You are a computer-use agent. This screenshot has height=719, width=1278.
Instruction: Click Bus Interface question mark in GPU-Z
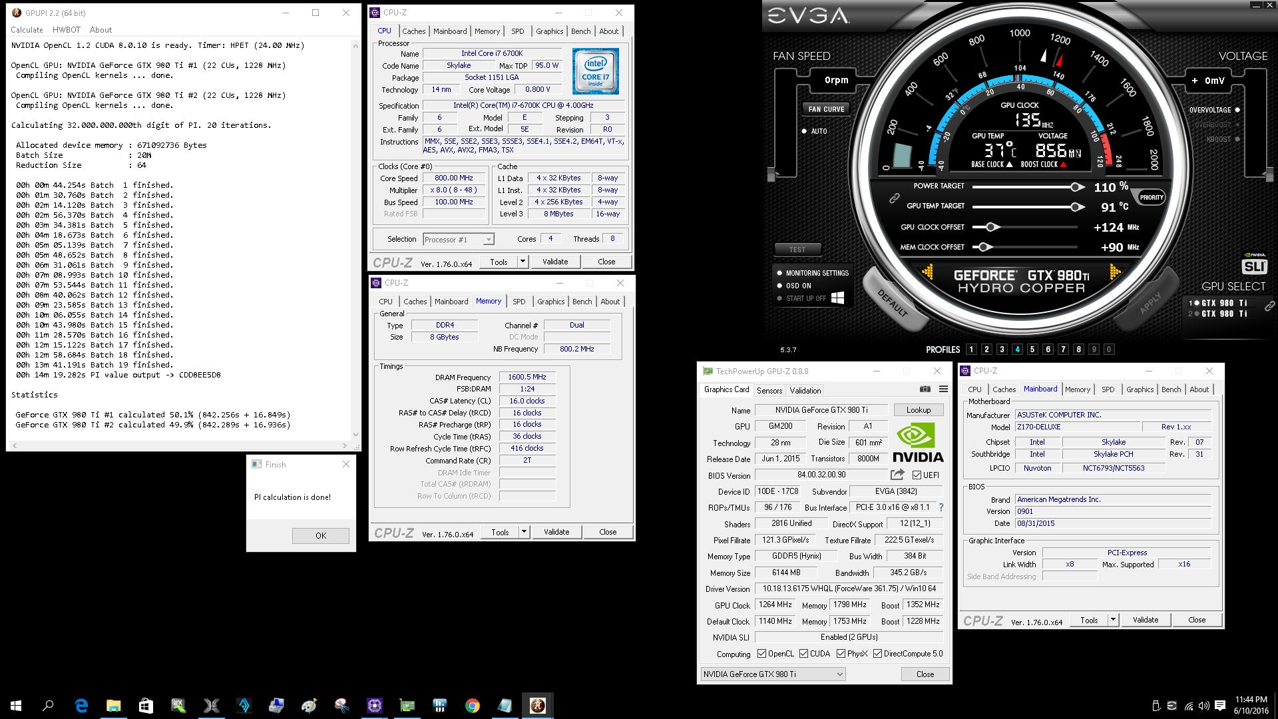pyautogui.click(x=941, y=507)
